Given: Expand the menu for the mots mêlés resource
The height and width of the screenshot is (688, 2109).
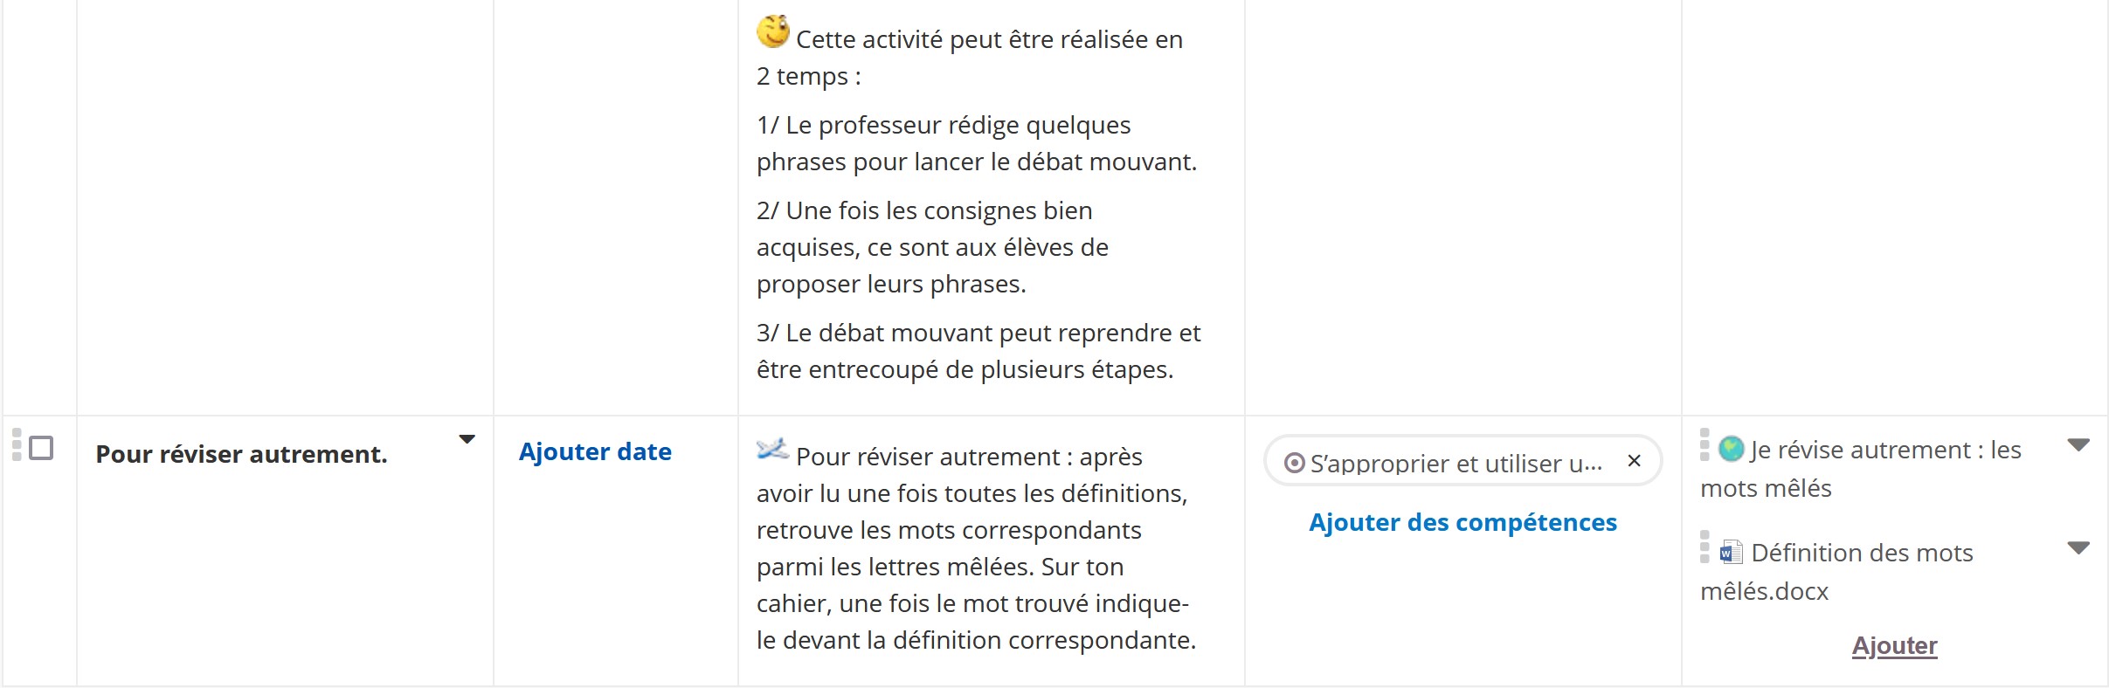Looking at the screenshot, I should click(2078, 445).
